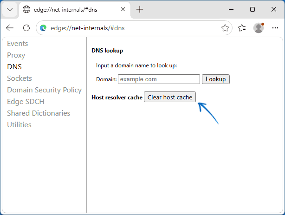Image resolution: width=285 pixels, height=215 pixels.
Task: Open the Favorites list icon
Action: [x=242, y=28]
